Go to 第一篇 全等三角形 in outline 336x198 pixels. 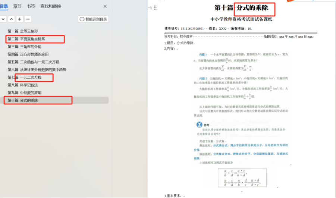point(23,31)
